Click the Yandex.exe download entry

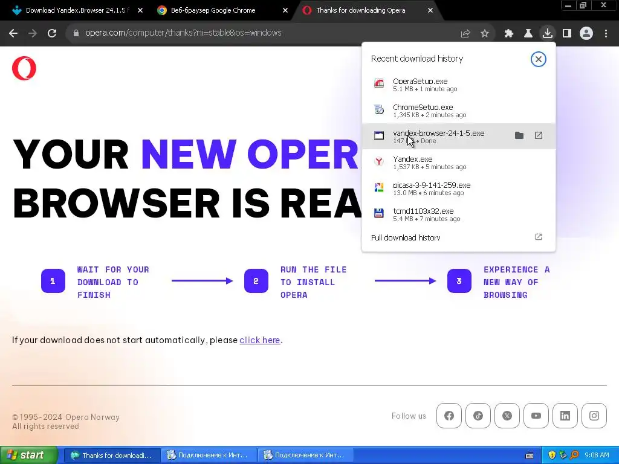point(458,162)
